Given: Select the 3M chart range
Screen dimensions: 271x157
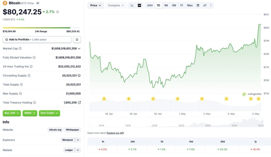Looking at the screenshot, I should coord(174,5).
